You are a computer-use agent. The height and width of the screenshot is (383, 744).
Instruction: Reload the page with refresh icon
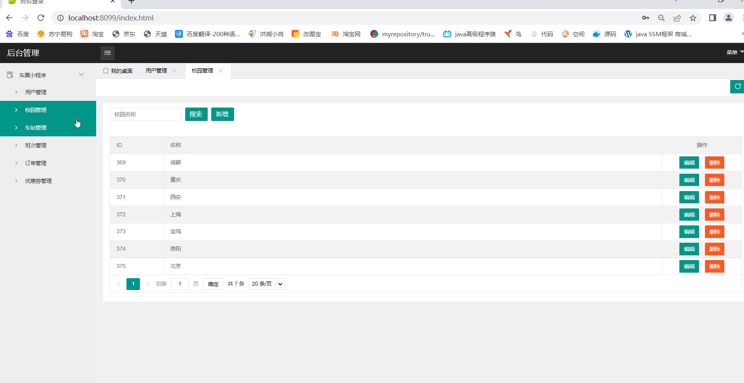pos(41,18)
